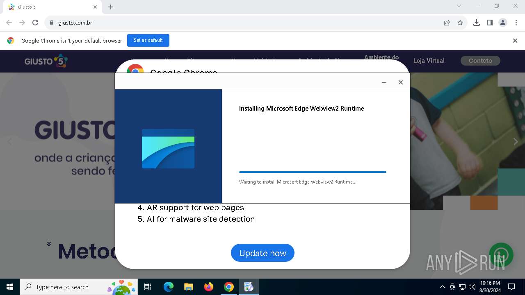
Task: Launch Microsoft Edge from taskbar
Action: tap(169, 287)
